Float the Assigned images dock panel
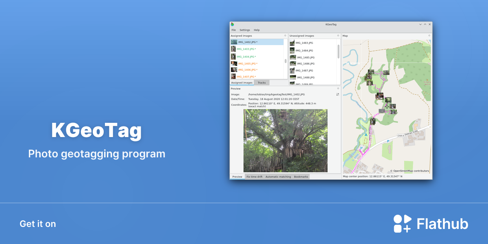This screenshot has width=488, height=244. click(x=285, y=36)
